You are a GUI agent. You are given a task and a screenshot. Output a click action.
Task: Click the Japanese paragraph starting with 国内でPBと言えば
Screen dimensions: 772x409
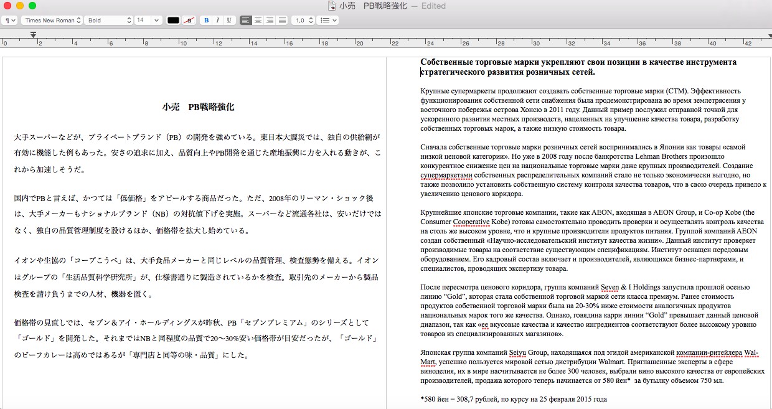197,214
